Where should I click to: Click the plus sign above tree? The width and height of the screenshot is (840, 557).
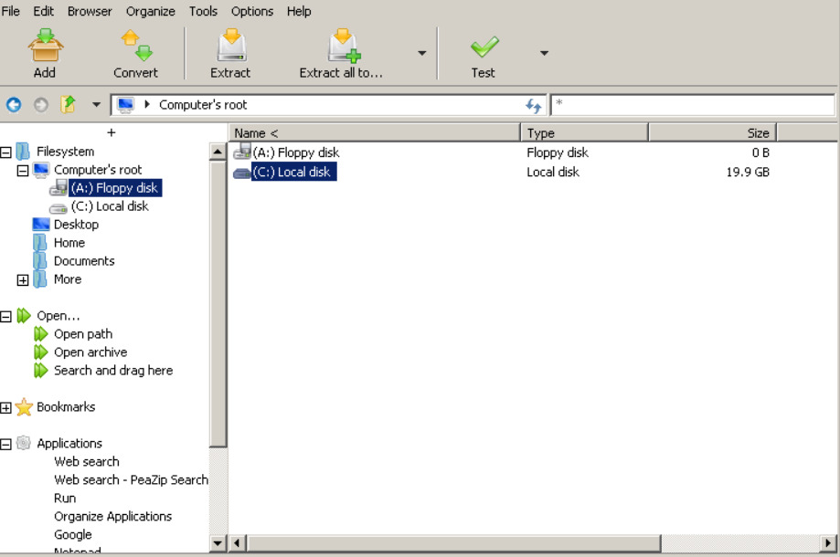tap(112, 132)
